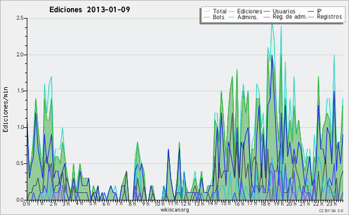Click the green Ediciones legend line swatch
This screenshot has height=215, width=349.
[232, 12]
